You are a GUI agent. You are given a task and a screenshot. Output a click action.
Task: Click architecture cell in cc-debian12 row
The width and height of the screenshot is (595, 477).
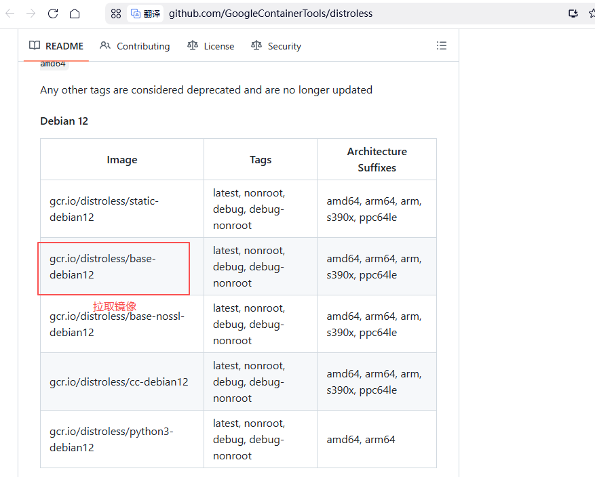[377, 381]
